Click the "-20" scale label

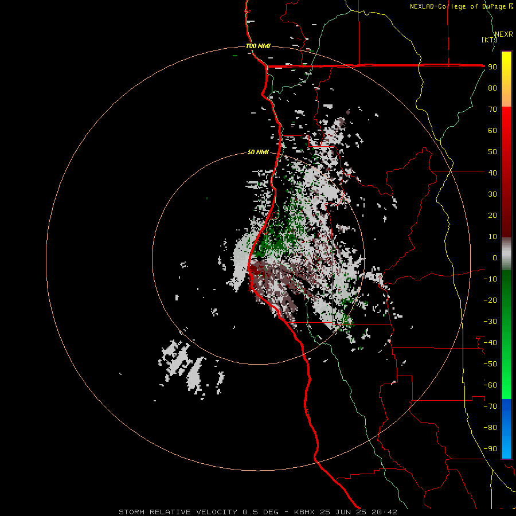tap(490, 300)
